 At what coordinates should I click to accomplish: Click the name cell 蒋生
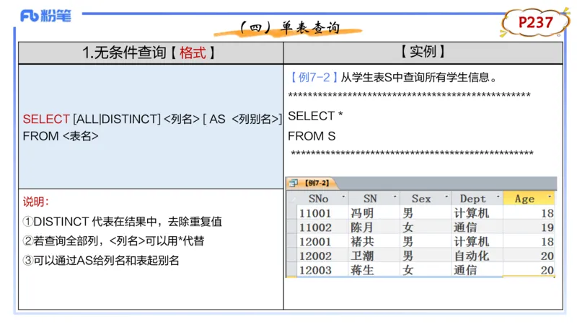(x=374, y=270)
